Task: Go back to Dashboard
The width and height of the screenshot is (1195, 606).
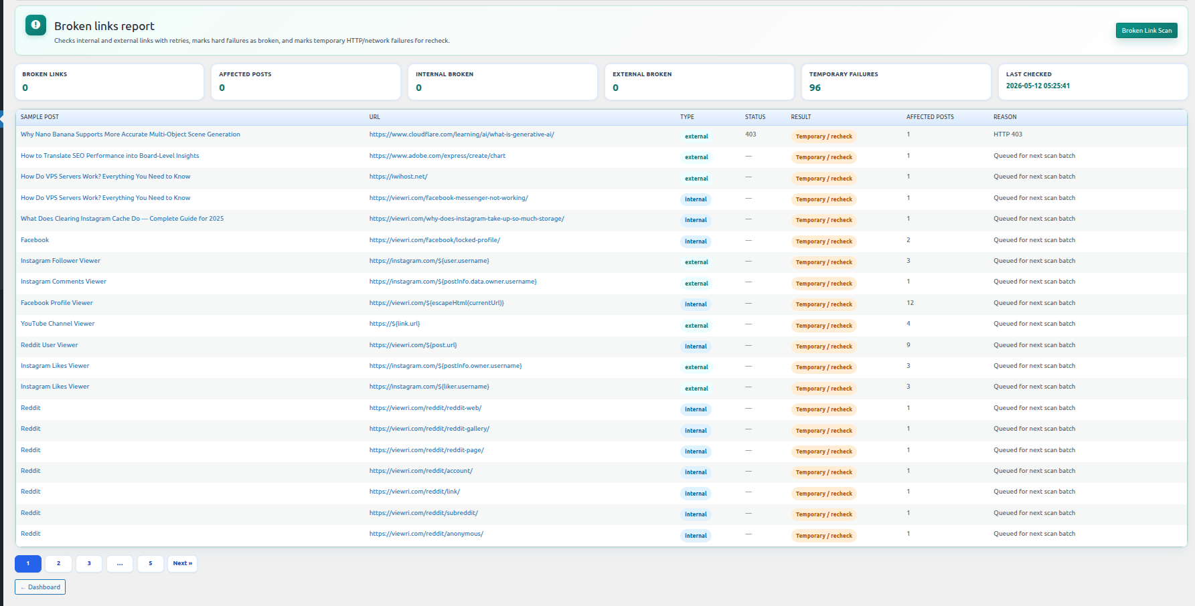Action: pos(40,587)
